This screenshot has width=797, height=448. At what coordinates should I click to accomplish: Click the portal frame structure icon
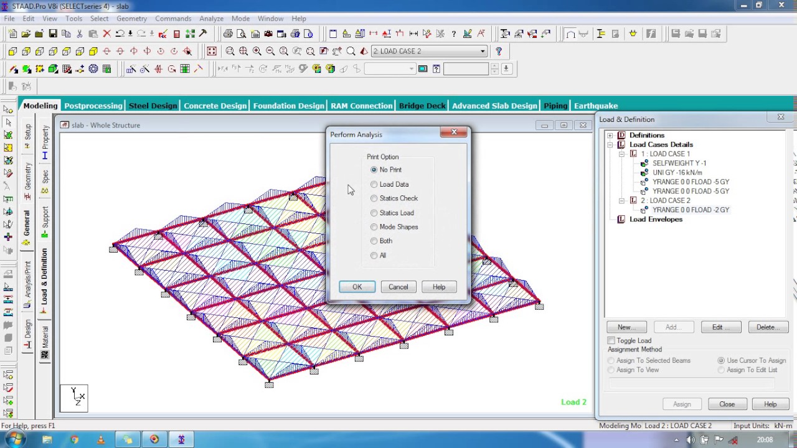(570, 34)
